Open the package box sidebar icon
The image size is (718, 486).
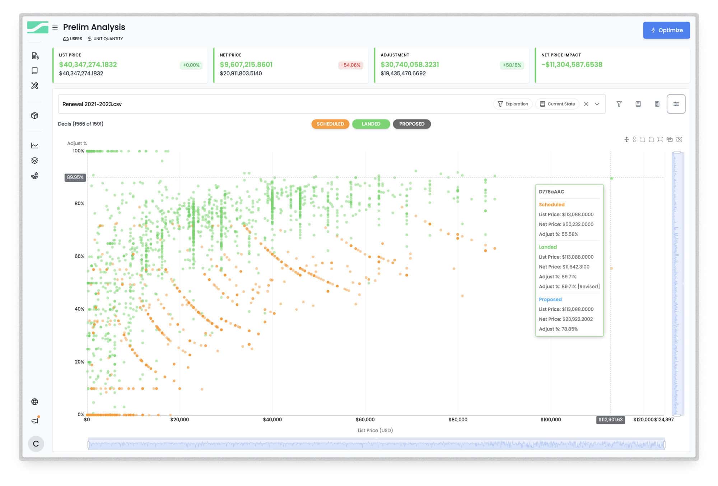[35, 115]
